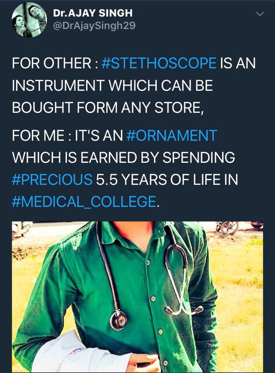The image size is (275, 373).
Task: Click the "FOR OTHER :" tweet text
Action: [55, 63]
